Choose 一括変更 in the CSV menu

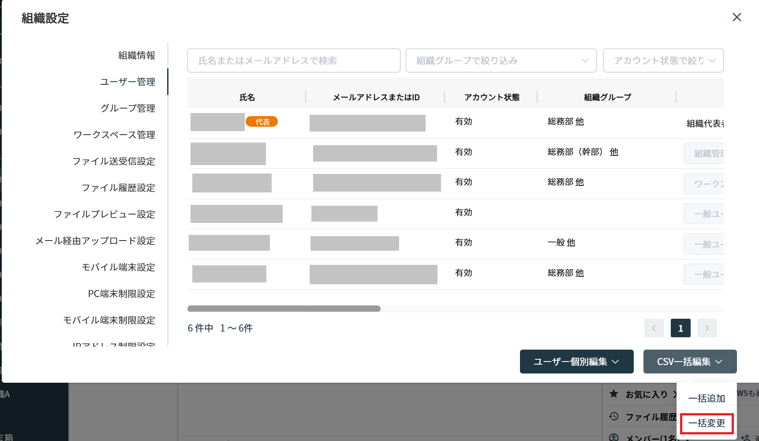point(707,423)
